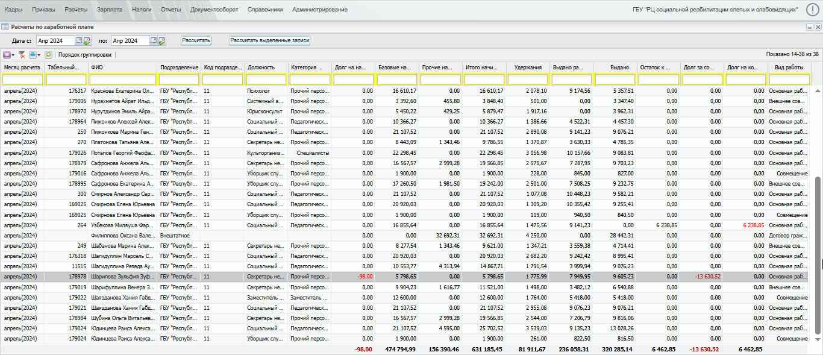
Task: Click the 'Должность' column filter field
Action: click(x=266, y=80)
